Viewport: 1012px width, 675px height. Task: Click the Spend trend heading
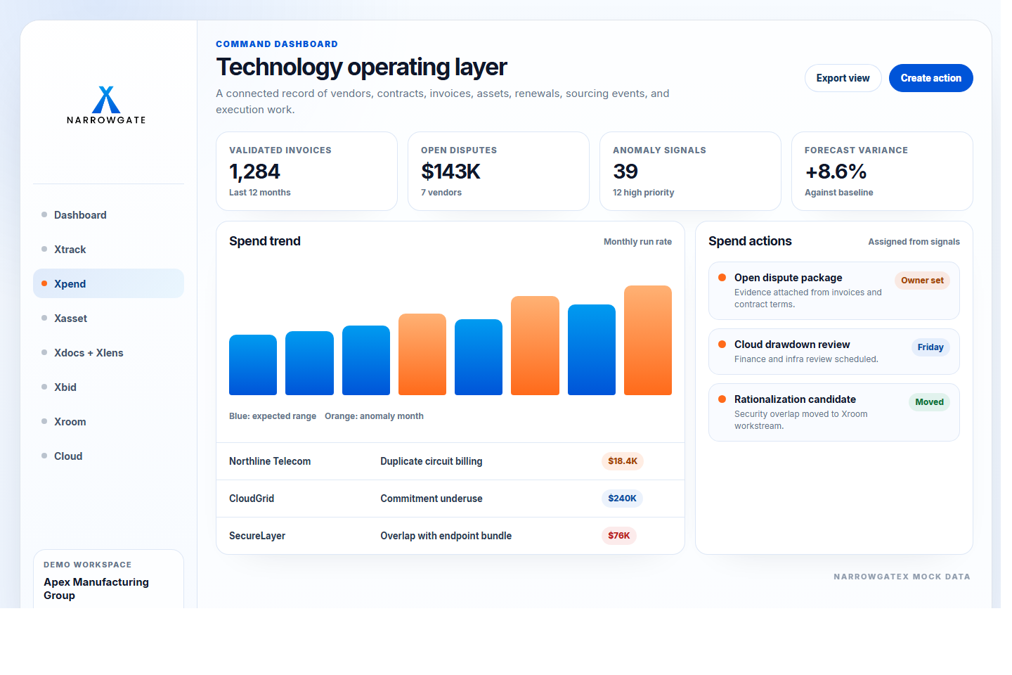point(265,241)
